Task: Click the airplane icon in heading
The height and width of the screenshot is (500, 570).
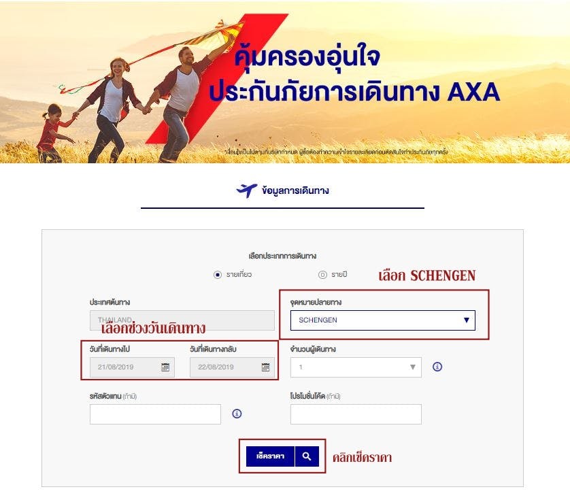Action: click(x=247, y=190)
